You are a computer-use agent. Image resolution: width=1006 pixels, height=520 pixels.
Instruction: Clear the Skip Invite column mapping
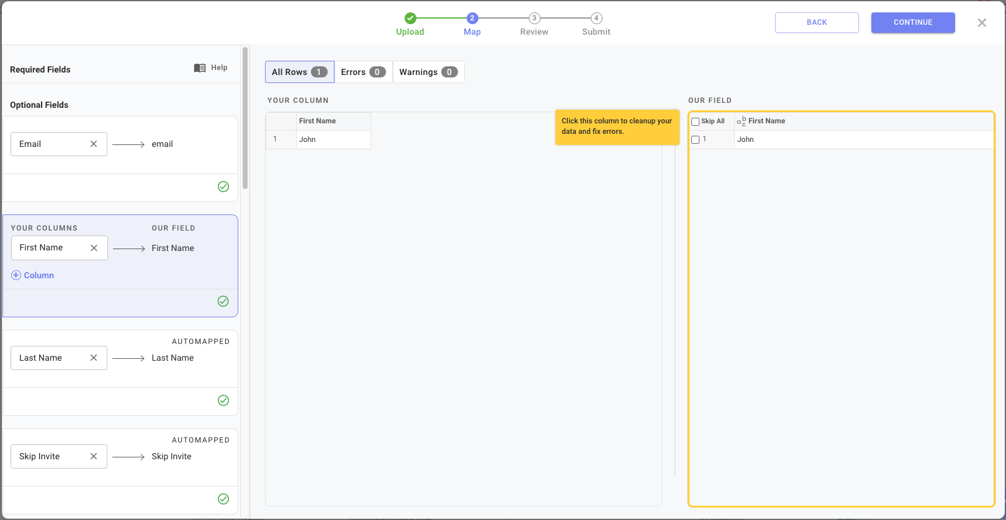click(x=94, y=456)
